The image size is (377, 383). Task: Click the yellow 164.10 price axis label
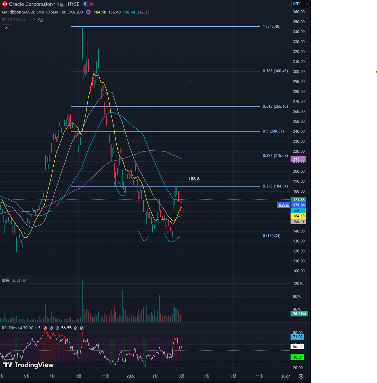[298, 216]
